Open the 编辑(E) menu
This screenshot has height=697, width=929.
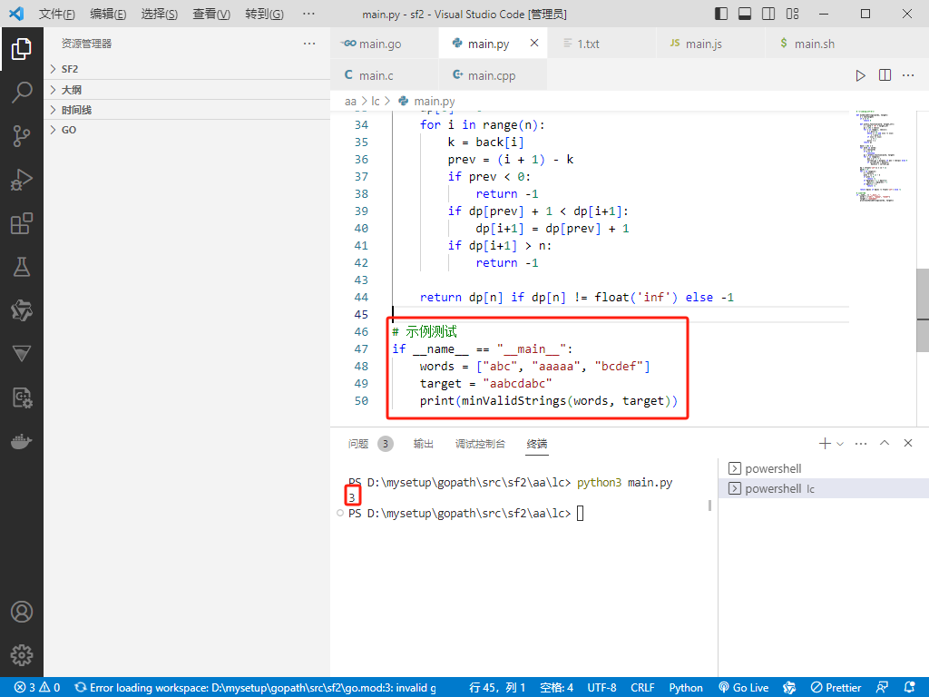(x=108, y=14)
